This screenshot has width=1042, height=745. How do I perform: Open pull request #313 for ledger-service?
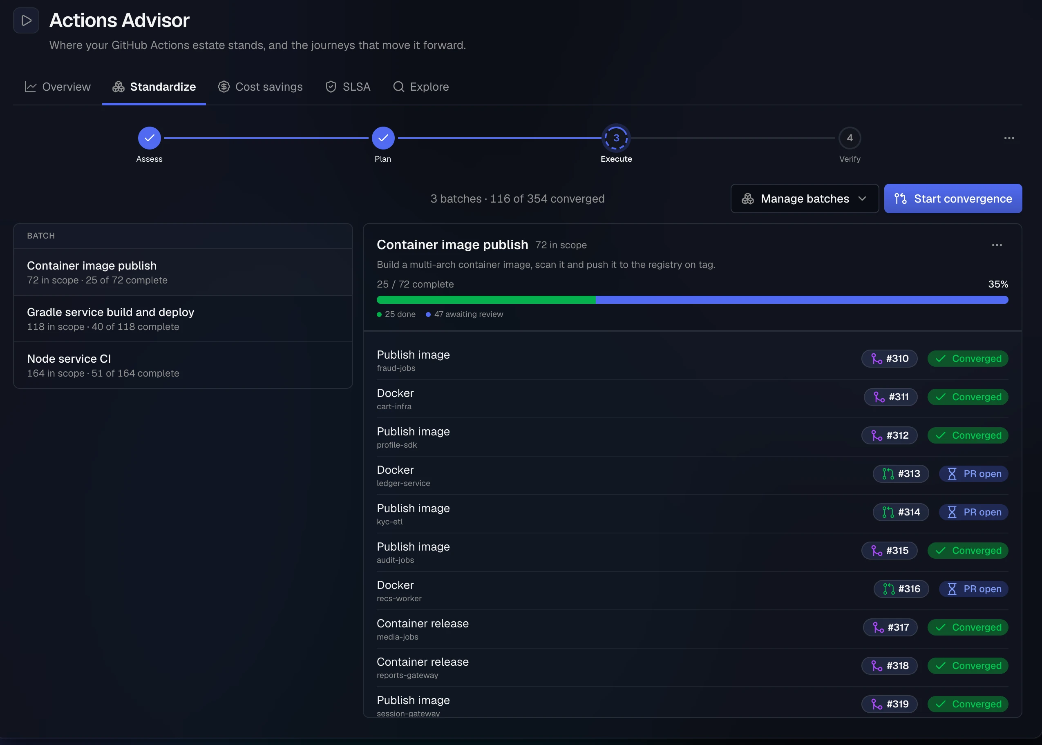click(x=901, y=474)
